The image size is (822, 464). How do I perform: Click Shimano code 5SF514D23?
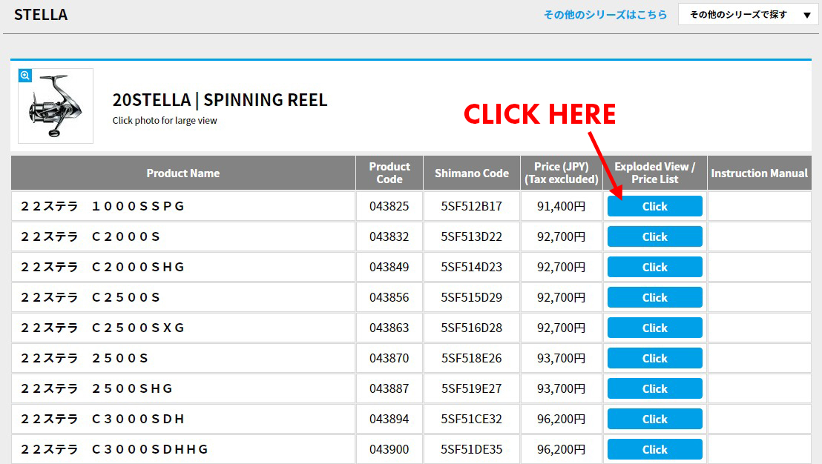coord(471,267)
